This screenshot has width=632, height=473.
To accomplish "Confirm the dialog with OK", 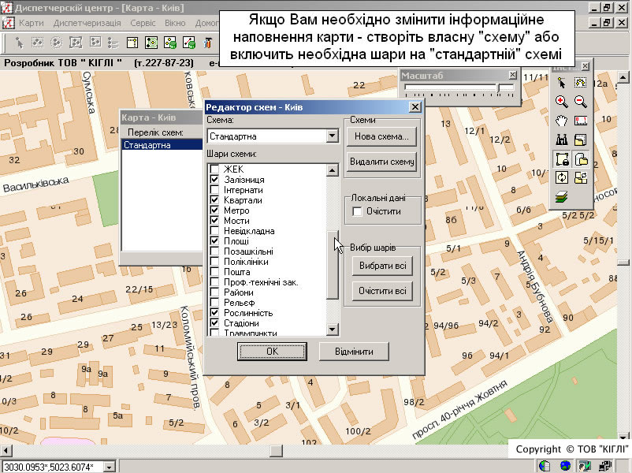I will click(x=272, y=352).
